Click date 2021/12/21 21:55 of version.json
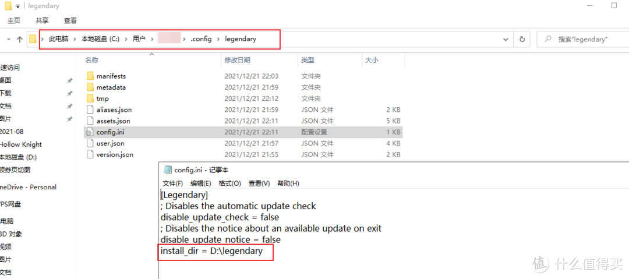 tap(252, 154)
